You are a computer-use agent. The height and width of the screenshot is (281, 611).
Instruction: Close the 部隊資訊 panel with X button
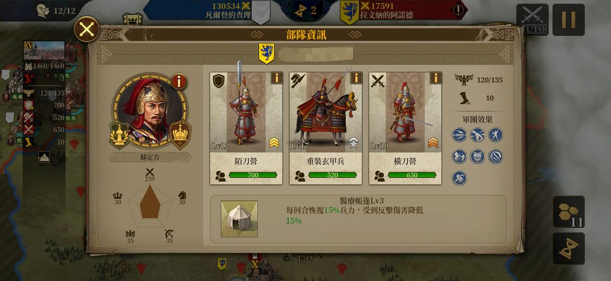point(87,29)
